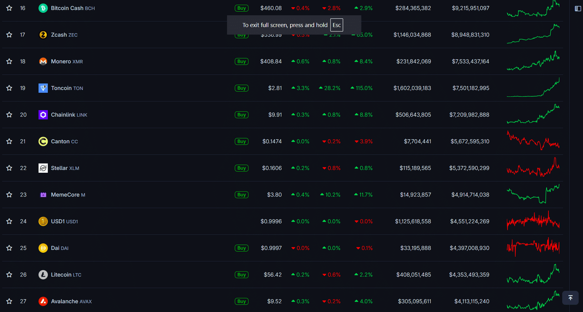The image size is (583, 312).
Task: Open the Zcash ZEC link
Action: pyautogui.click(x=64, y=35)
